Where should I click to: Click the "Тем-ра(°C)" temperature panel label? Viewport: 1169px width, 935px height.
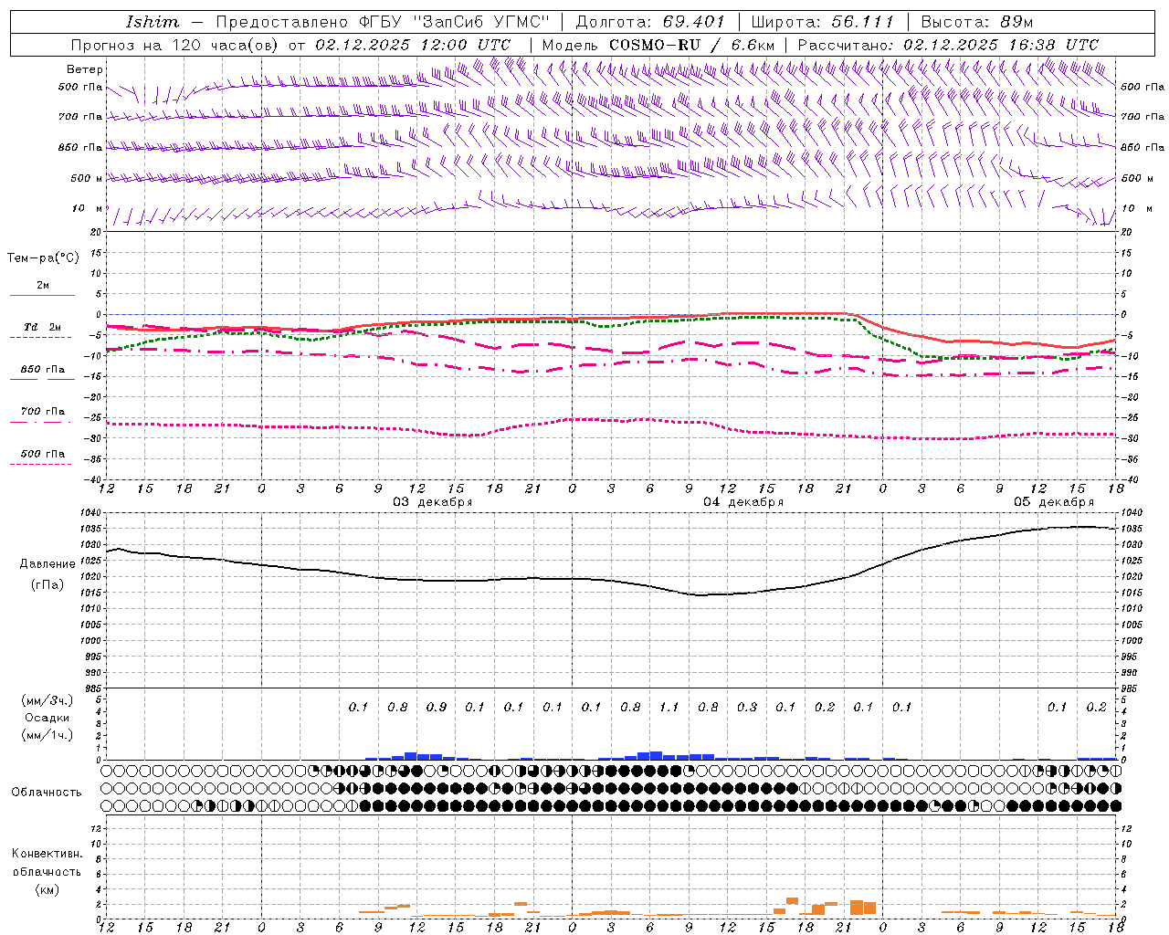point(43,258)
